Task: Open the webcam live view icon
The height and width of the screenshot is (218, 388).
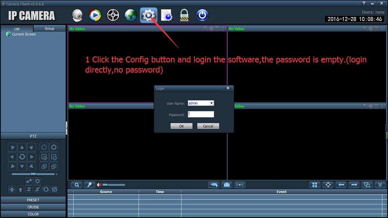Action: pos(78,16)
